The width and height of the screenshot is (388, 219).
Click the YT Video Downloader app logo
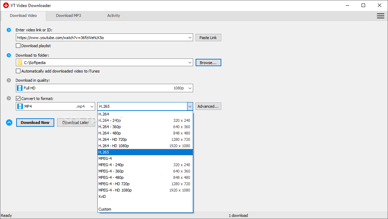[6, 5]
